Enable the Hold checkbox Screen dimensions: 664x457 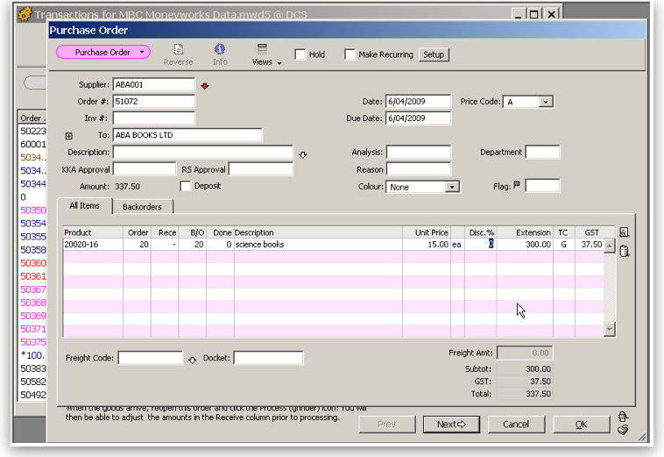pos(300,54)
